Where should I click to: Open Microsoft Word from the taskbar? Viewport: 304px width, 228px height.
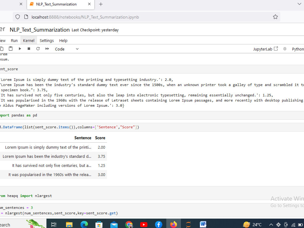click(203, 225)
